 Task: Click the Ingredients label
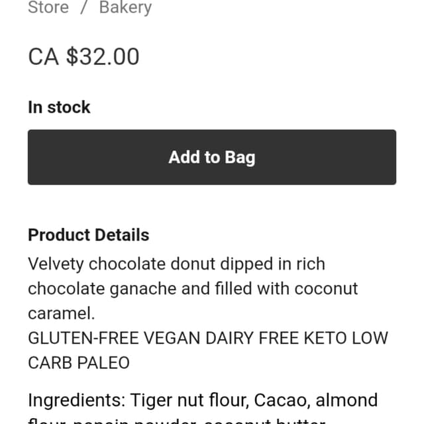pyautogui.click(x=77, y=400)
